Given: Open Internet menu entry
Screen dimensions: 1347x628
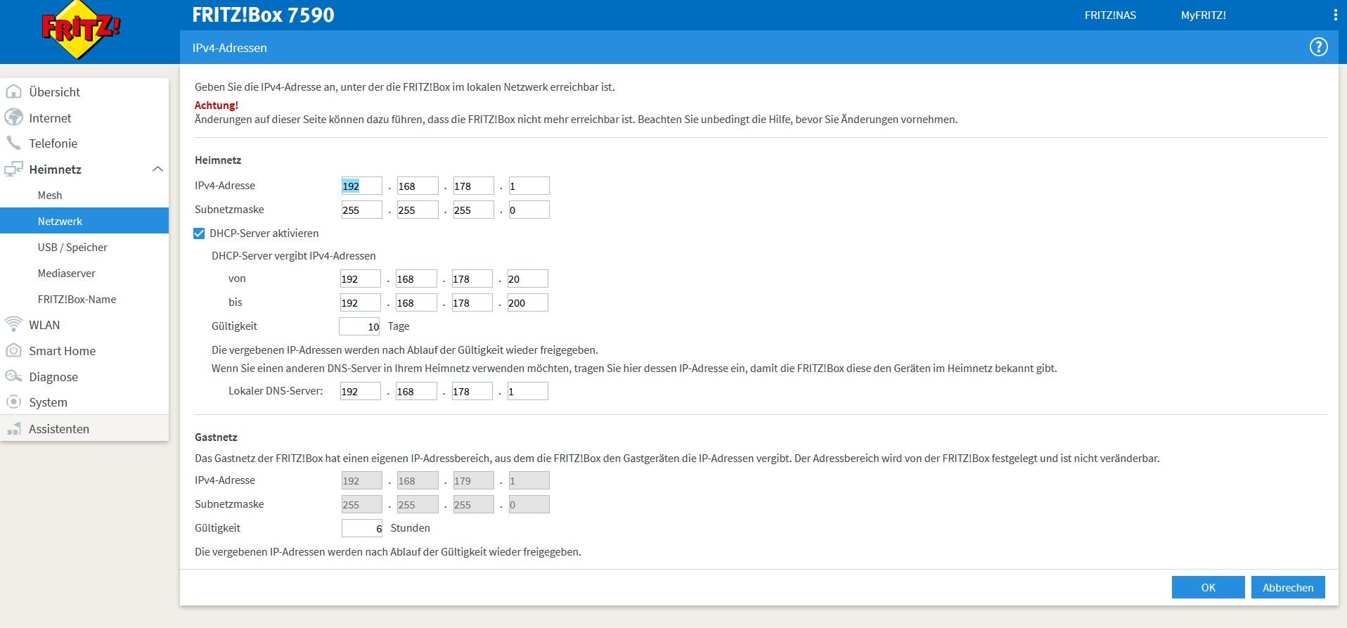Looking at the screenshot, I should click(x=50, y=117).
